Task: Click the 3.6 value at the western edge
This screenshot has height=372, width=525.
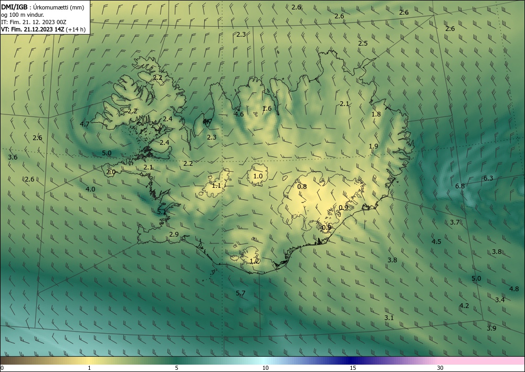Action: [13, 157]
